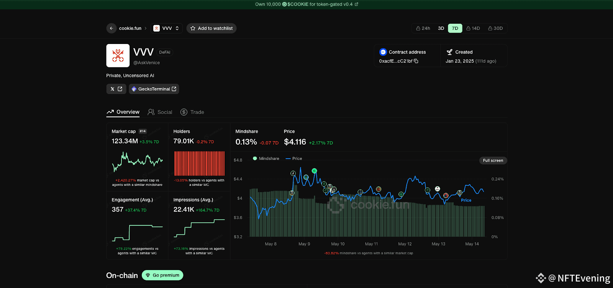Open GeckoTerminal external link
The height and width of the screenshot is (288, 613).
154,89
